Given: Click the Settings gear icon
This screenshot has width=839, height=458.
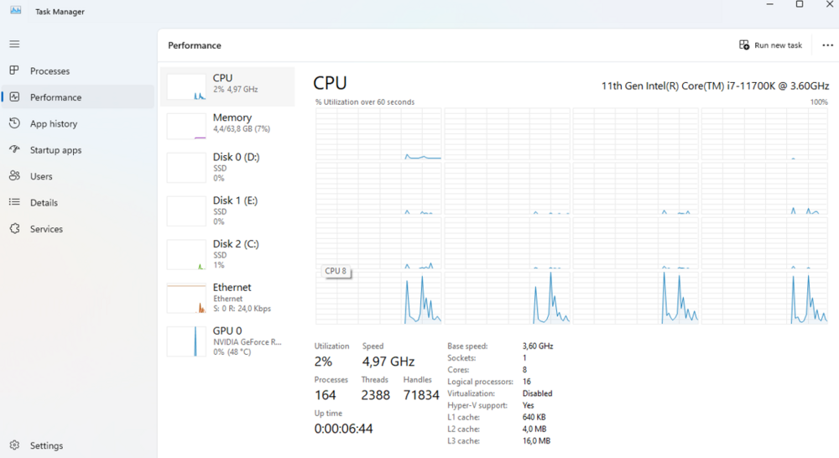Looking at the screenshot, I should (14, 445).
